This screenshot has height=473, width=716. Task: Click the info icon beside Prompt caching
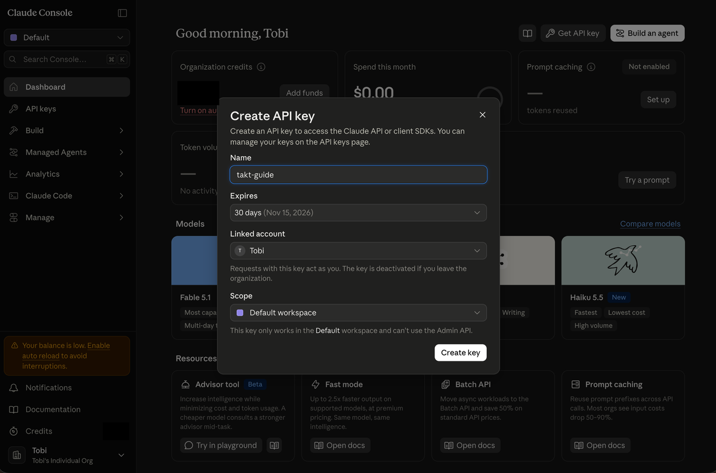(591, 67)
